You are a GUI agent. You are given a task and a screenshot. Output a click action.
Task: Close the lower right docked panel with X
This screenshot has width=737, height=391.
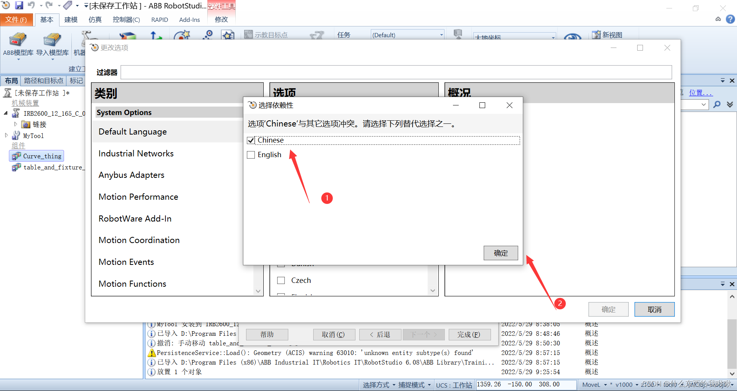coord(732,284)
